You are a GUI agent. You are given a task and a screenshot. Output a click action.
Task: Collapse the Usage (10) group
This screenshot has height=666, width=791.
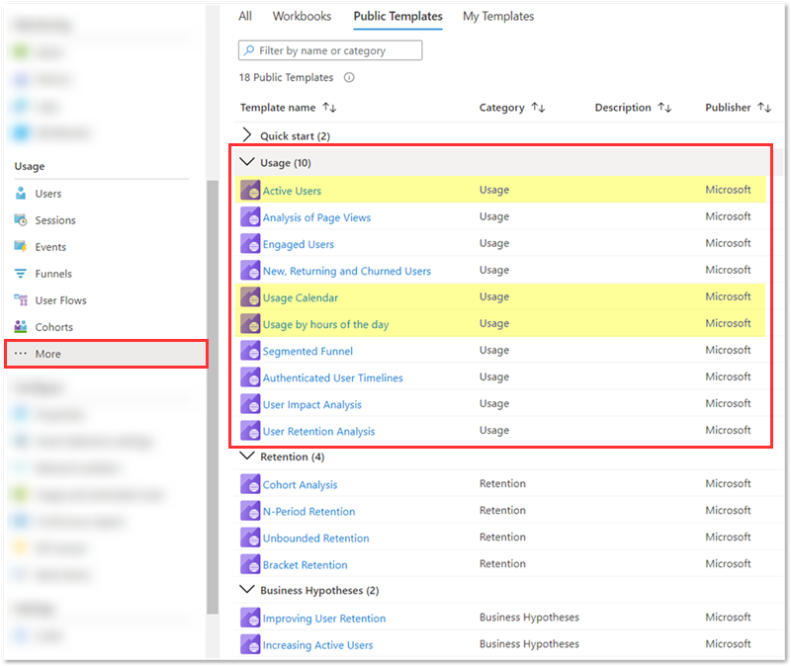pyautogui.click(x=246, y=162)
